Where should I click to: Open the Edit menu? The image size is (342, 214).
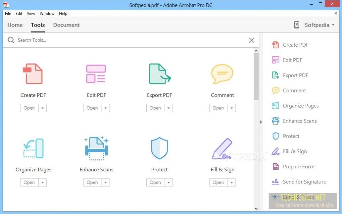pos(19,13)
